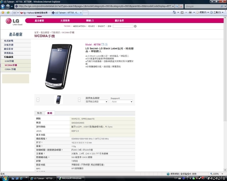227x181 pixels.
Task: Open the 產品櫥窗 navigation menu
Action: tap(39, 21)
